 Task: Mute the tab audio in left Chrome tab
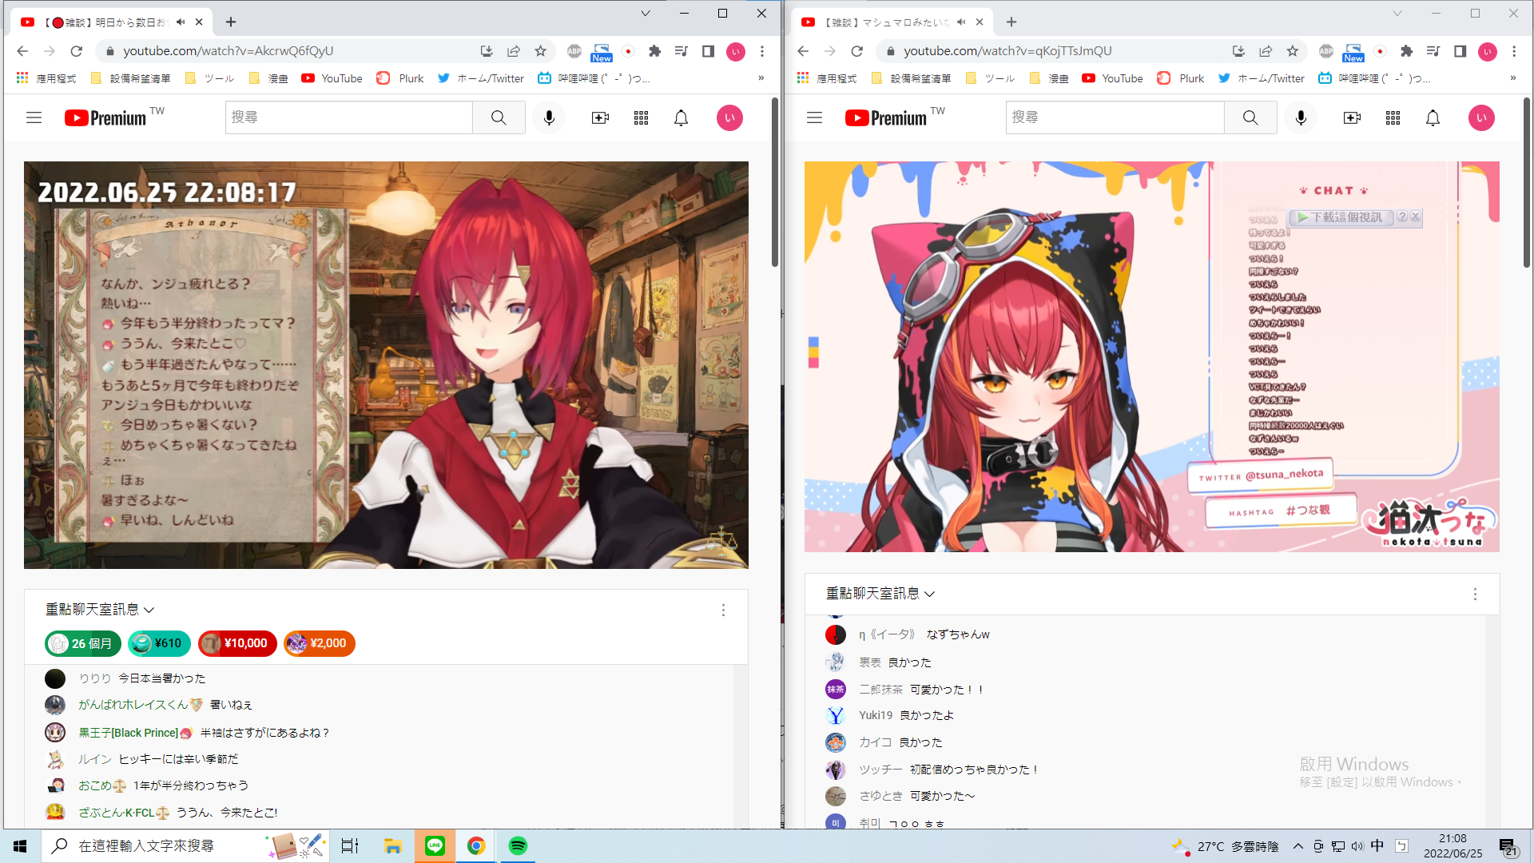click(x=181, y=22)
